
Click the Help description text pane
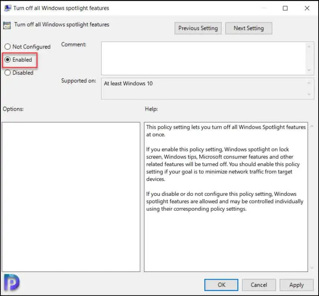(x=226, y=197)
